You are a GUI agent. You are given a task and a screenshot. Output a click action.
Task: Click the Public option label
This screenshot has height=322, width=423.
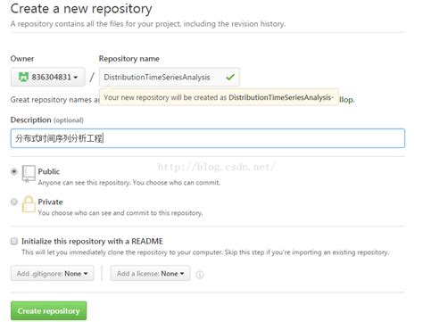coord(49,171)
